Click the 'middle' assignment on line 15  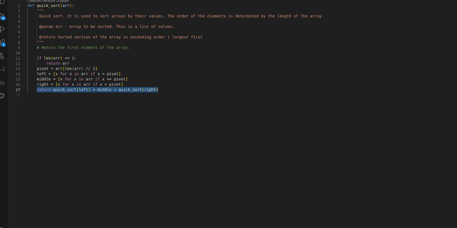pos(82,79)
